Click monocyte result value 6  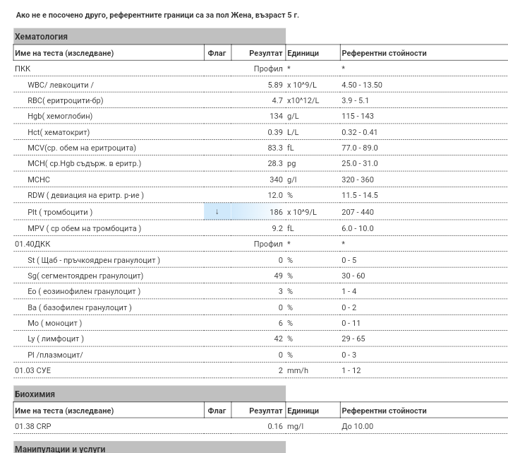point(281,323)
